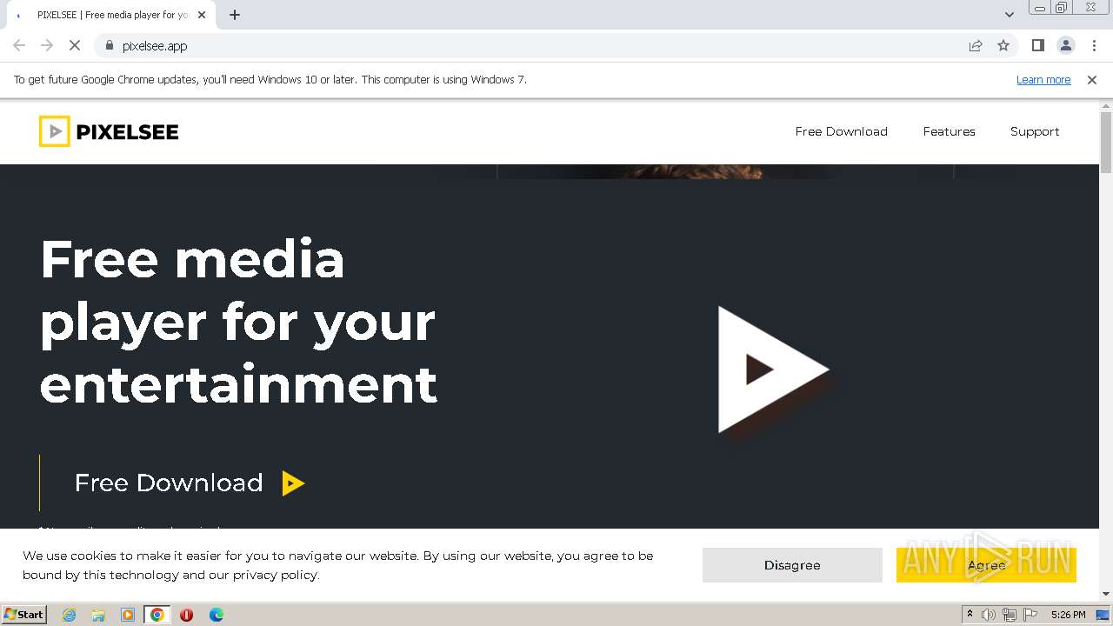1113x626 pixels.
Task: Dismiss the Chrome update infobar
Action: click(1092, 79)
